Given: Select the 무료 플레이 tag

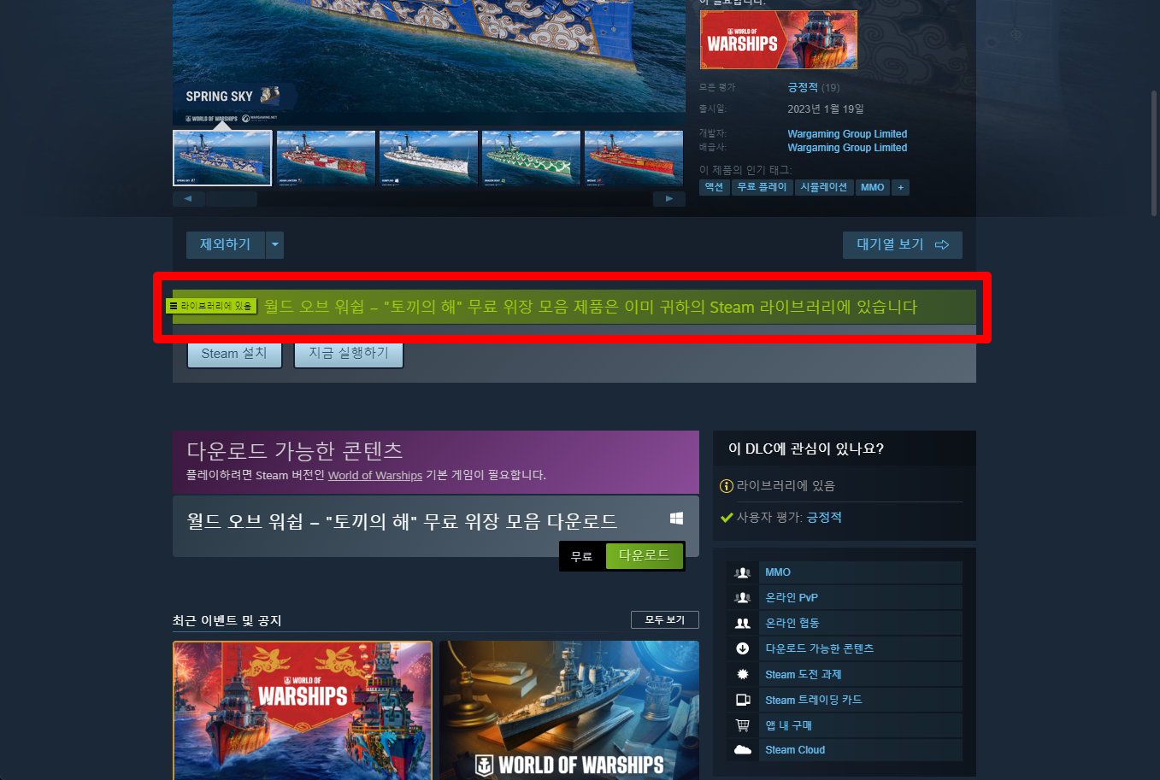Looking at the screenshot, I should tap(762, 187).
